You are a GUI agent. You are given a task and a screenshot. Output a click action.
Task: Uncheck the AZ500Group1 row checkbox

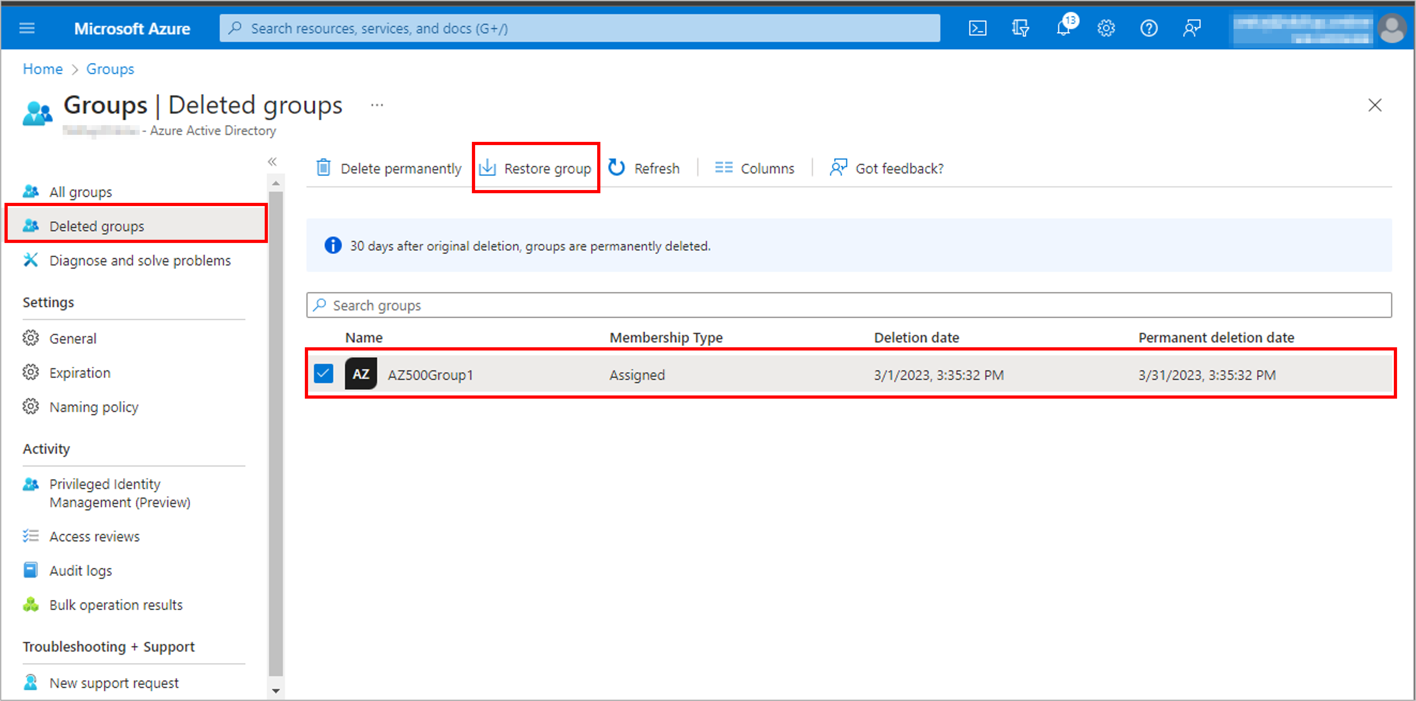tap(323, 374)
